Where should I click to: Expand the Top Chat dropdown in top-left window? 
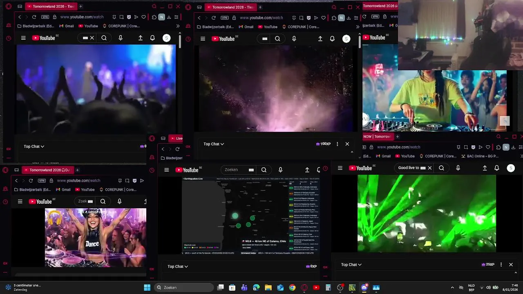(x=34, y=146)
